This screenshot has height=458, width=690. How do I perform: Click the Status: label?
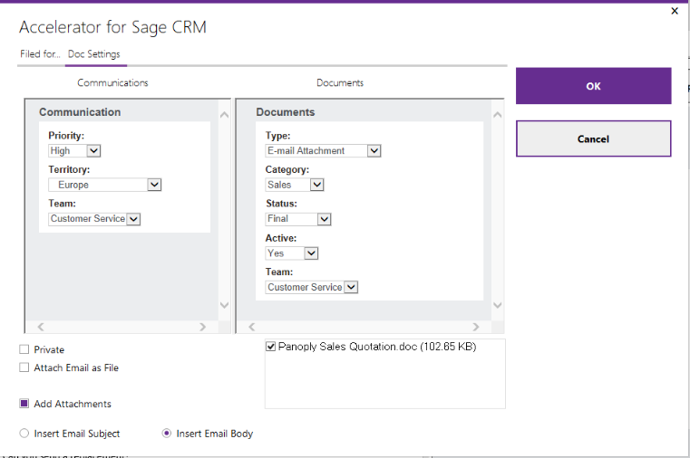tap(281, 204)
